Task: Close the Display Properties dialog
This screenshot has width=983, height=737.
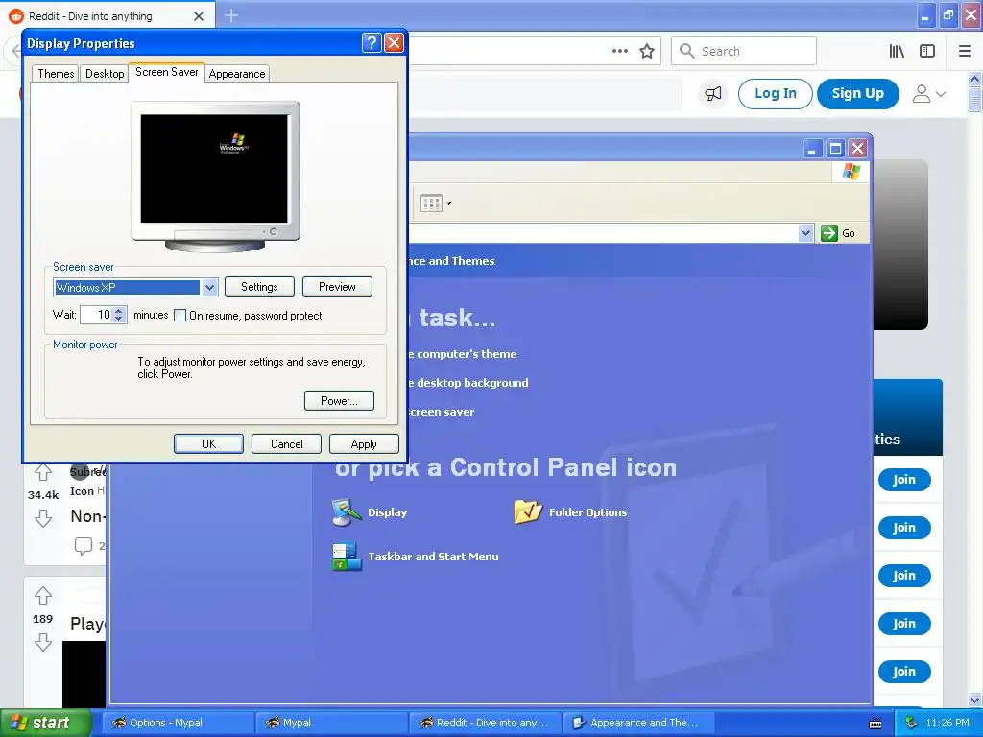Action: tap(394, 42)
